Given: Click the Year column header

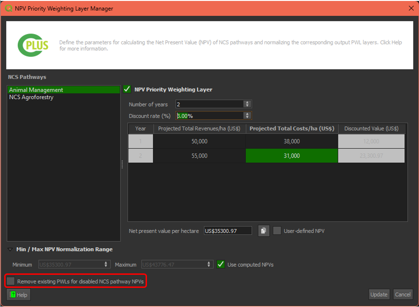Looking at the screenshot, I should (x=140, y=128).
